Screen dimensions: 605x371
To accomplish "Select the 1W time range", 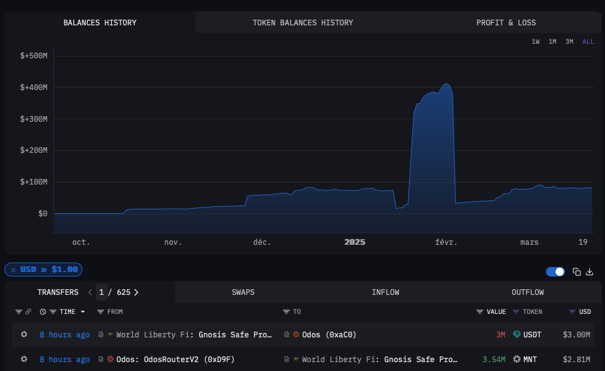I will point(535,42).
